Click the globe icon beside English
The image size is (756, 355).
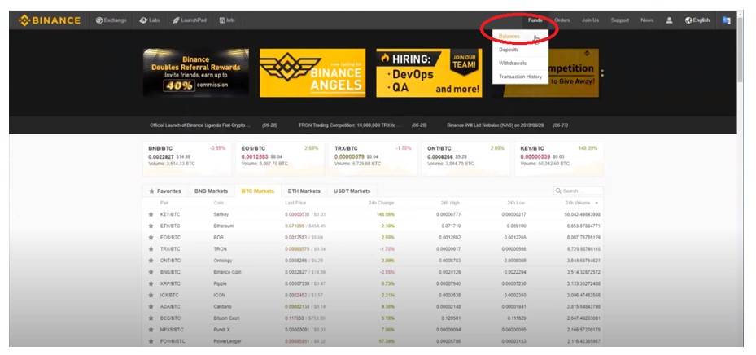click(688, 20)
